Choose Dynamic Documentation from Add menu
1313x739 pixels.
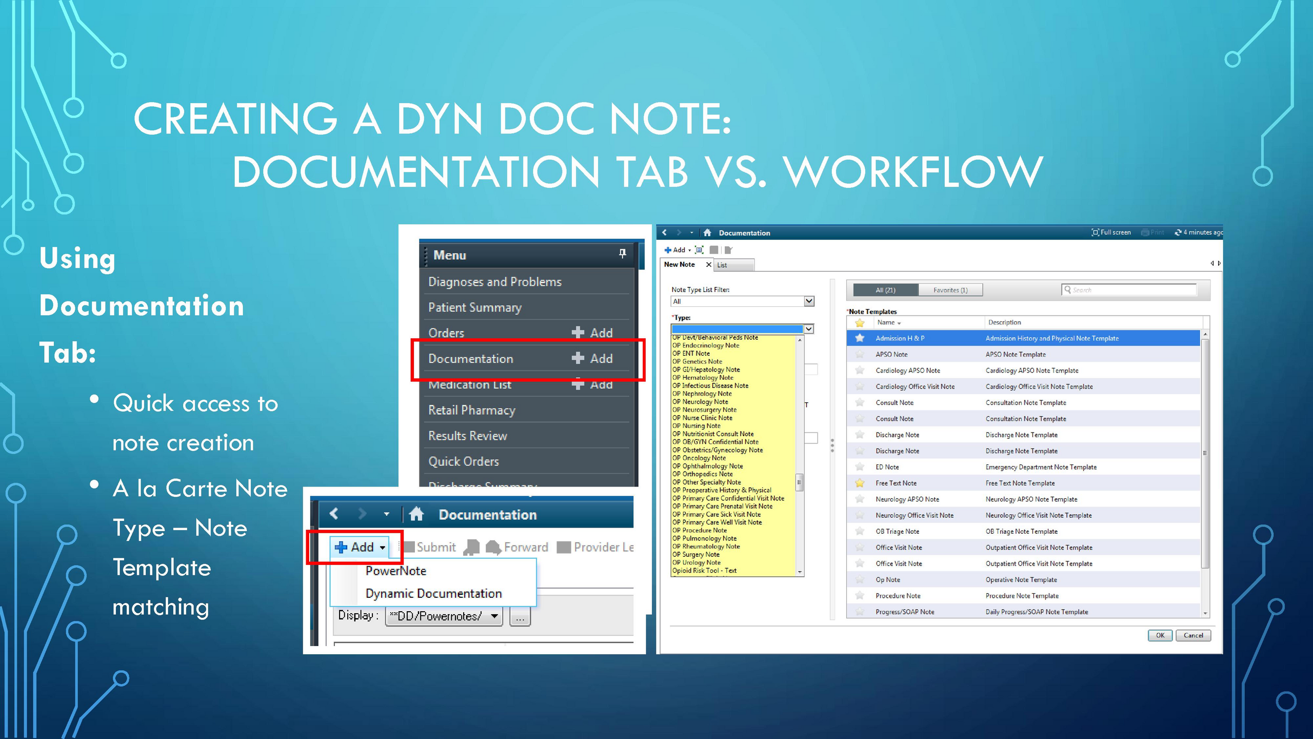tap(433, 593)
